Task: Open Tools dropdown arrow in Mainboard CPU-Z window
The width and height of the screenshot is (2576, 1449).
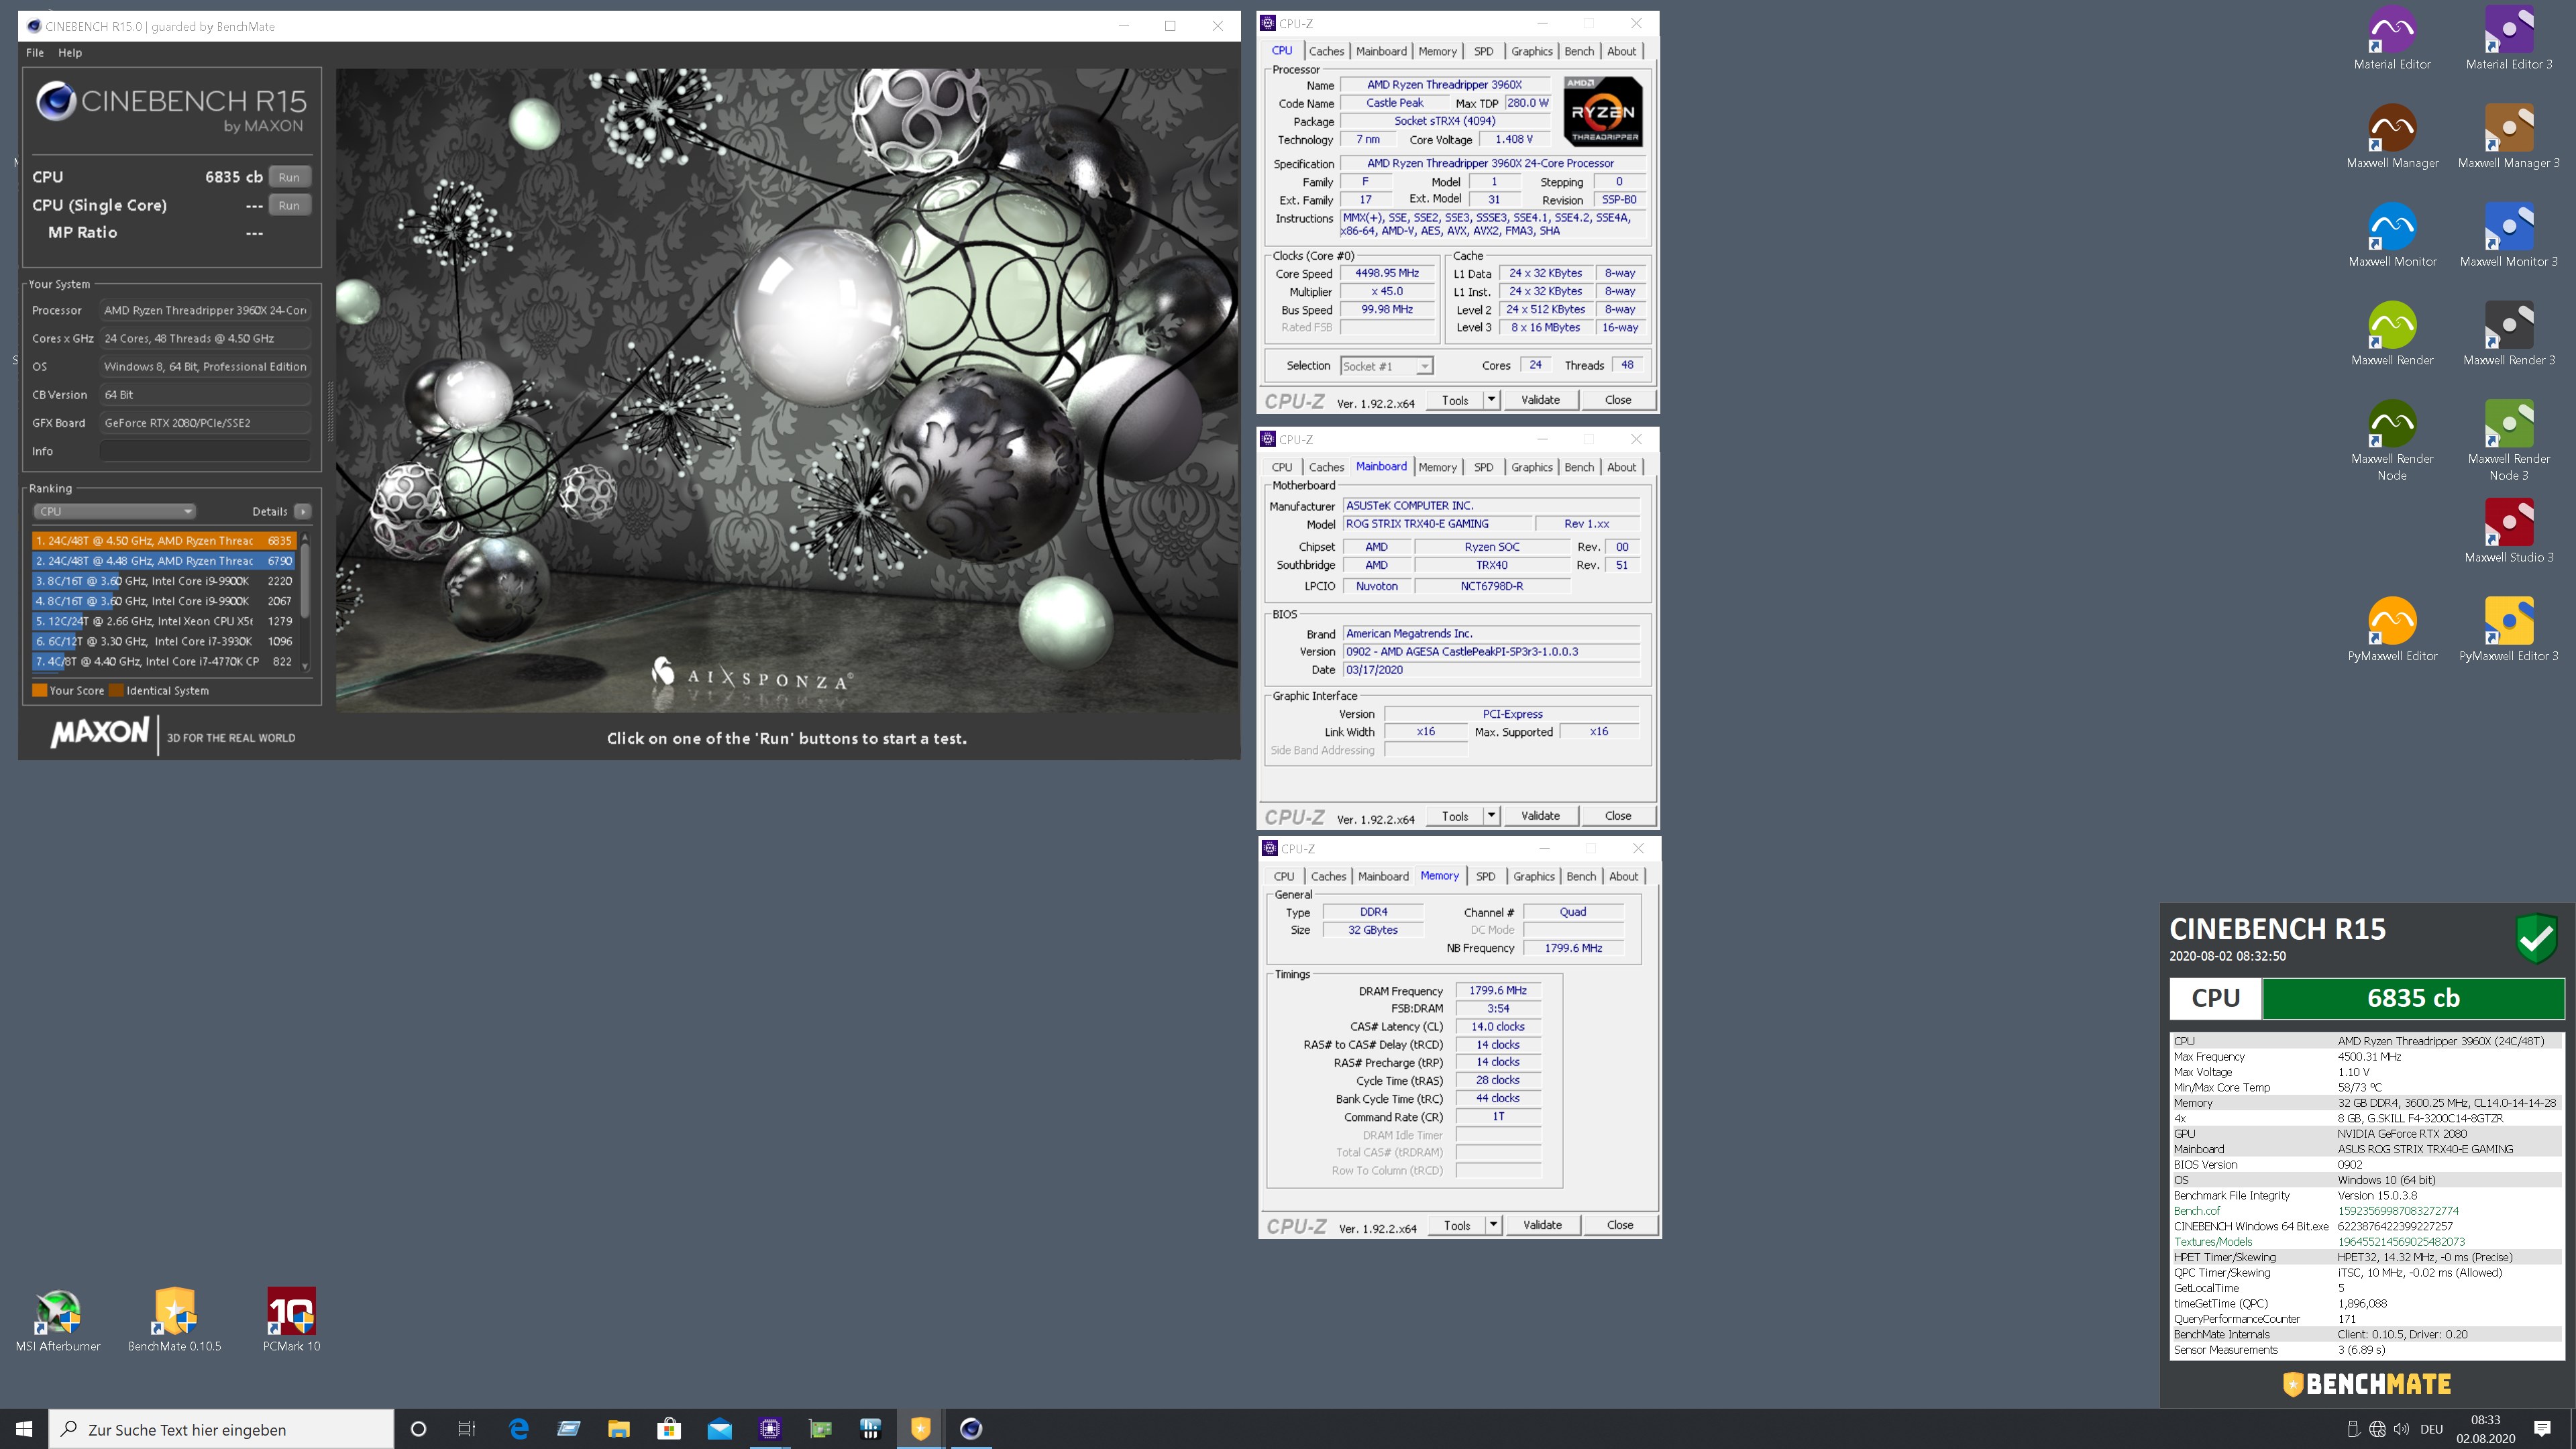Action: click(x=1491, y=816)
